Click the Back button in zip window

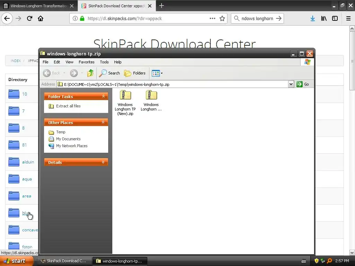pyautogui.click(x=52, y=73)
